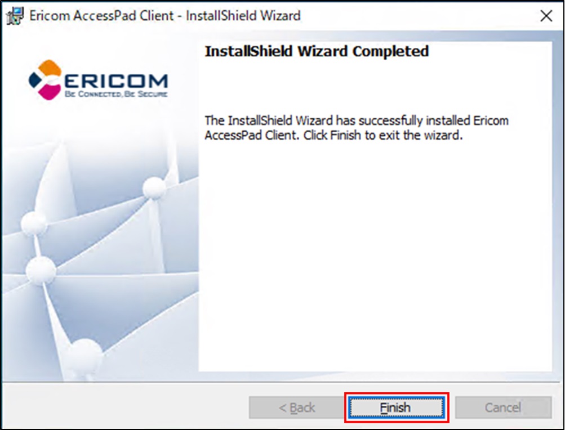Viewport: 565px width, 430px height.
Task: Click the "InstallShield Wizard Completed" heading
Action: pos(317,52)
